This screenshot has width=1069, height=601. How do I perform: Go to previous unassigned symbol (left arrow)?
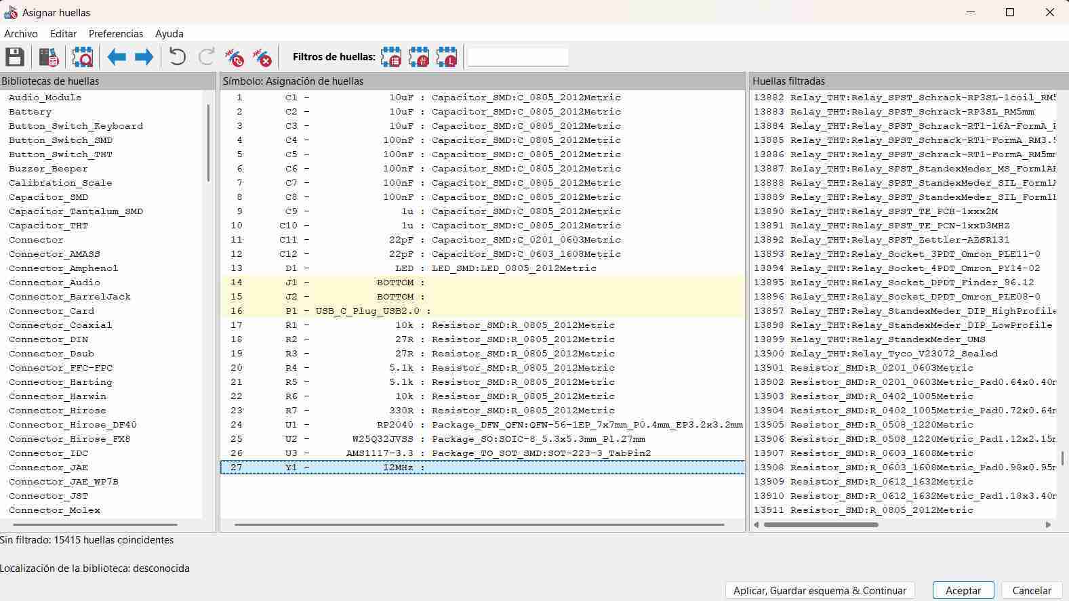click(117, 57)
